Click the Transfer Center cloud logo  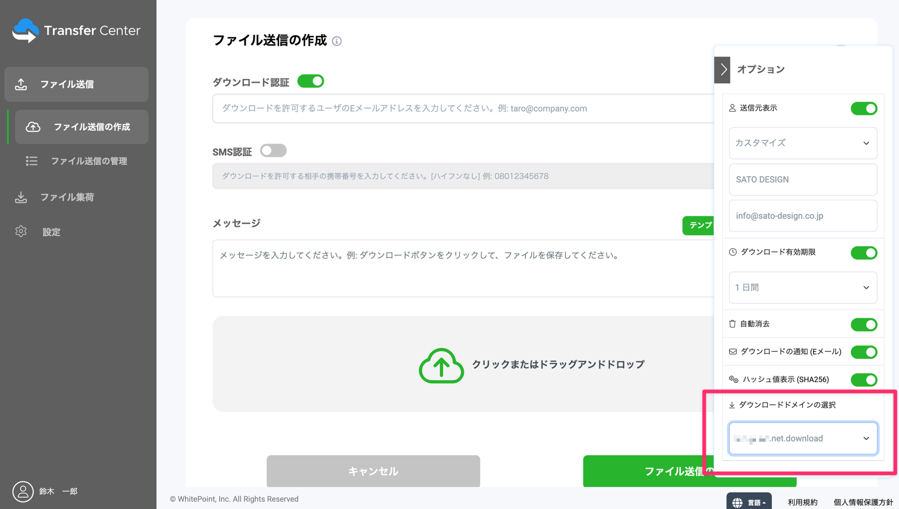(x=26, y=30)
